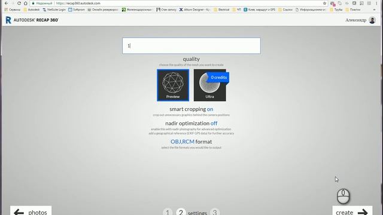Open the Александр user avatar menu
This screenshot has height=215, width=383.
[x=372, y=20]
